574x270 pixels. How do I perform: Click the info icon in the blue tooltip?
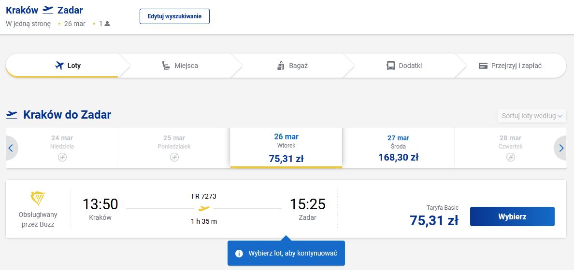239,254
